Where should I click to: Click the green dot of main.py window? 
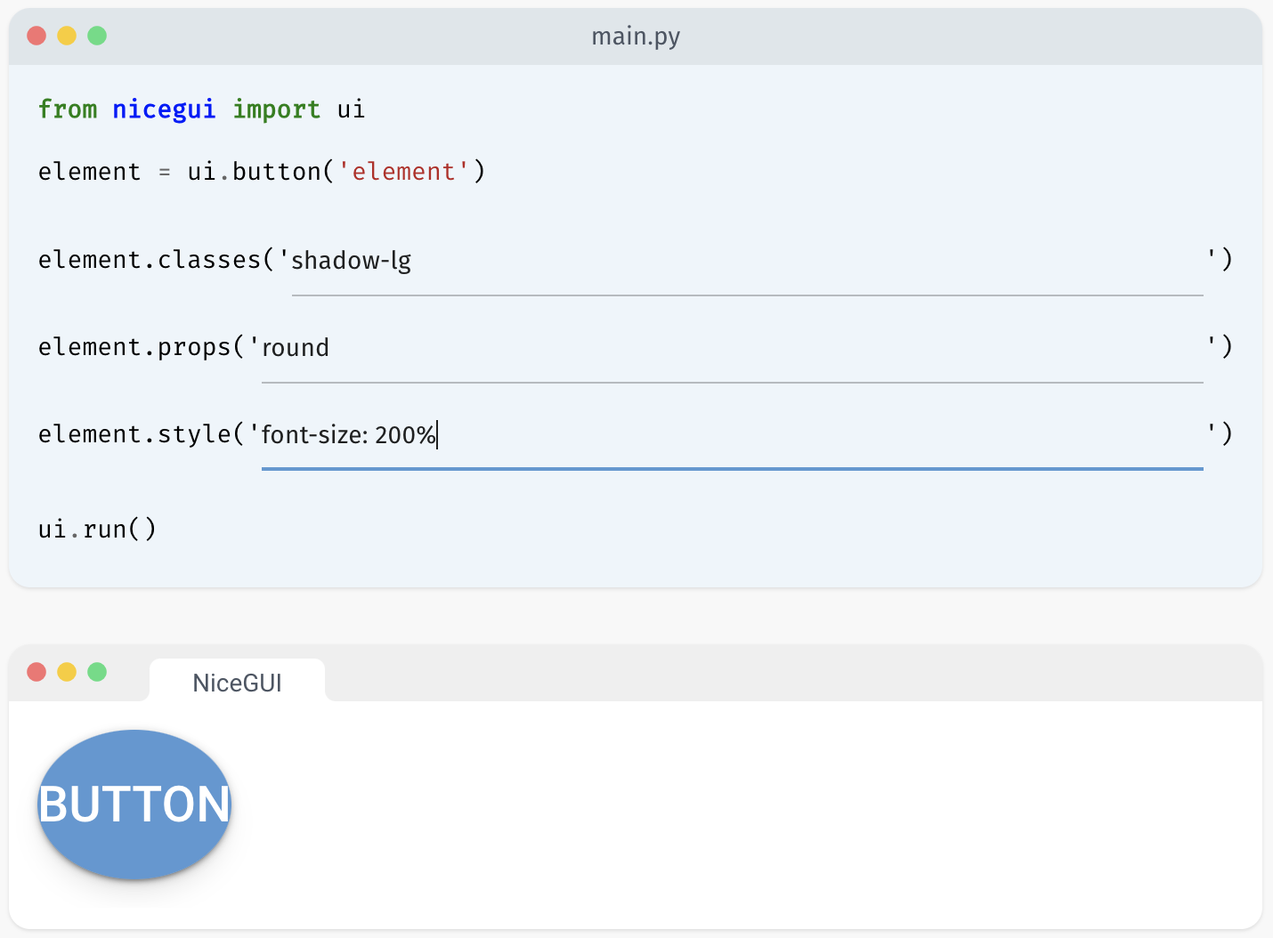[97, 36]
